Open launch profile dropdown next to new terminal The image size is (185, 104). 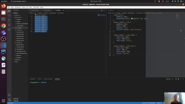click(174, 79)
